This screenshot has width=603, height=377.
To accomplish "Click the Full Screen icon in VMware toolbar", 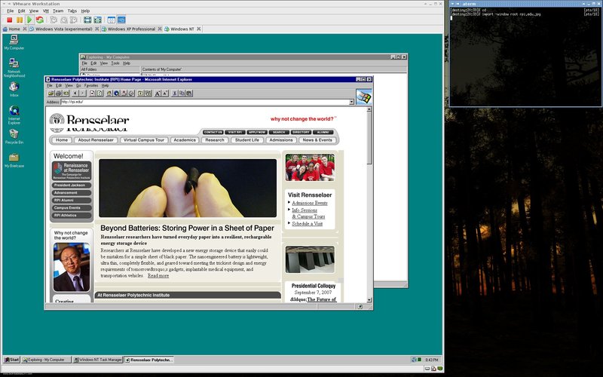I will click(87, 20).
